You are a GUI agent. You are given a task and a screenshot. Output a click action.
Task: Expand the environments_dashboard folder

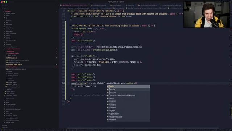pyautogui.click(x=13, y=109)
